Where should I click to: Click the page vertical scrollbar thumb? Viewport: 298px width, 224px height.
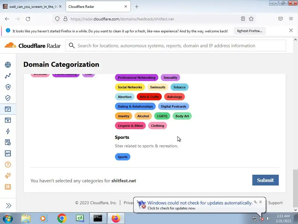pyautogui.click(x=295, y=189)
